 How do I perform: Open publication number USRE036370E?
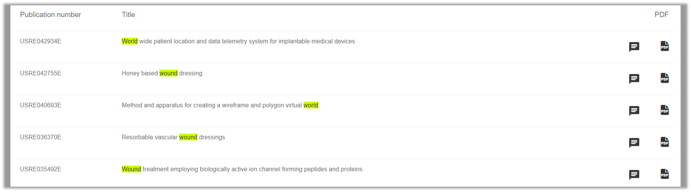click(x=41, y=137)
